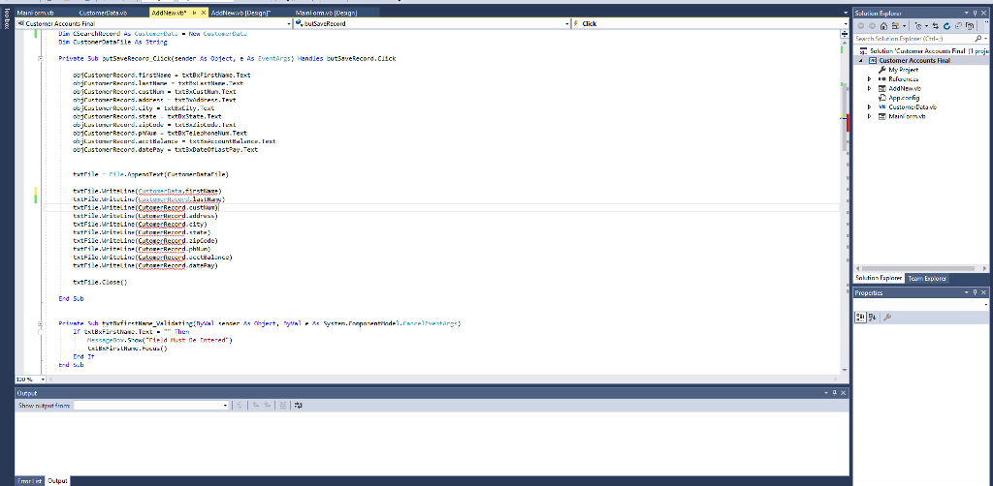Pin the Properties panel
993x486 pixels.
(x=976, y=292)
